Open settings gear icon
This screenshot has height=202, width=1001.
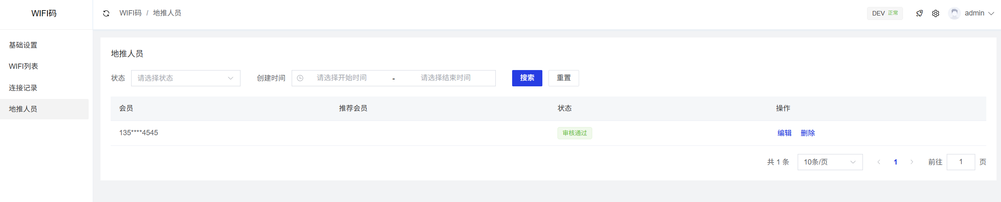(x=936, y=13)
